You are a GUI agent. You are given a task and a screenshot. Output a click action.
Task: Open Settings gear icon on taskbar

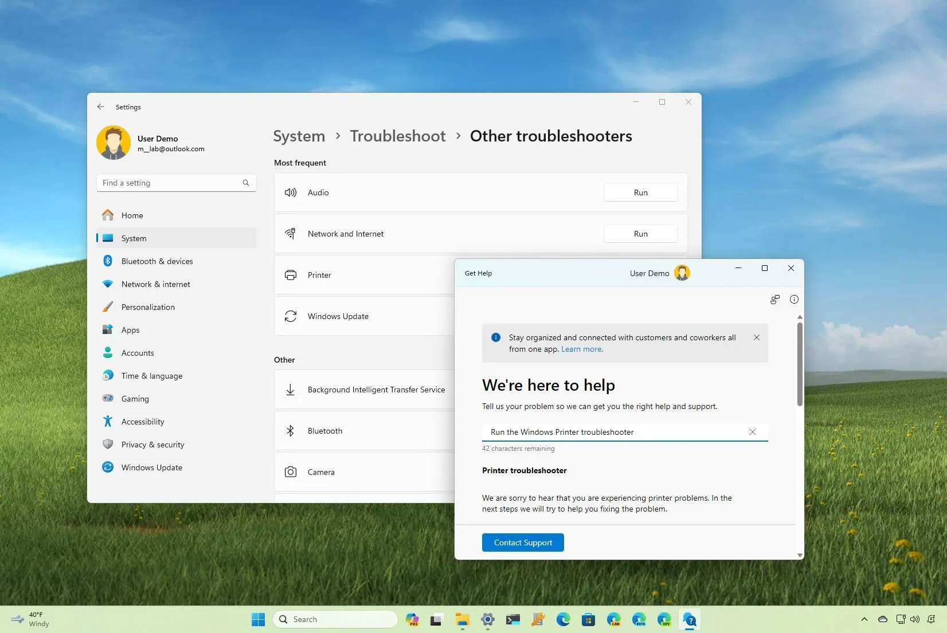488,619
